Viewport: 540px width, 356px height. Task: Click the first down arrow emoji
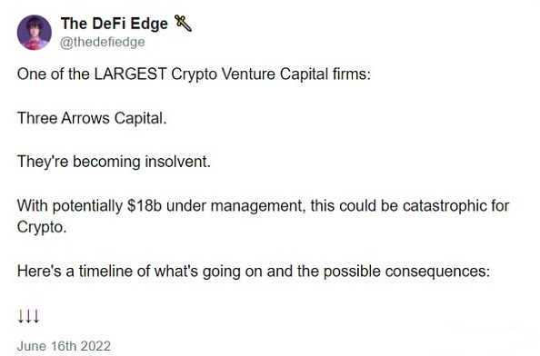21,316
